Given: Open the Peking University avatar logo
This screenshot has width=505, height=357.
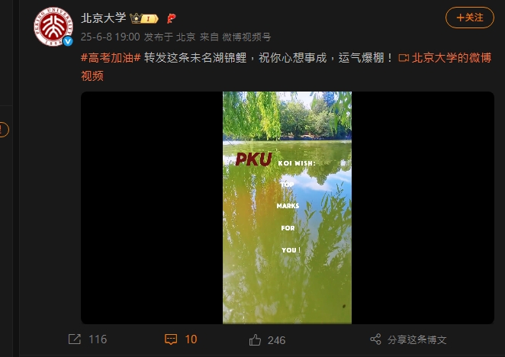Looking at the screenshot, I should (x=53, y=27).
